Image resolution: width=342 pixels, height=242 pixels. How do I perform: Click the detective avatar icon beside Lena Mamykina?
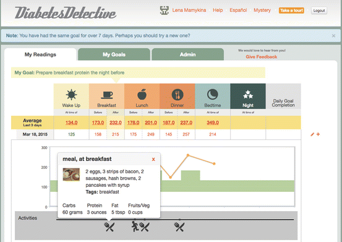click(x=165, y=11)
